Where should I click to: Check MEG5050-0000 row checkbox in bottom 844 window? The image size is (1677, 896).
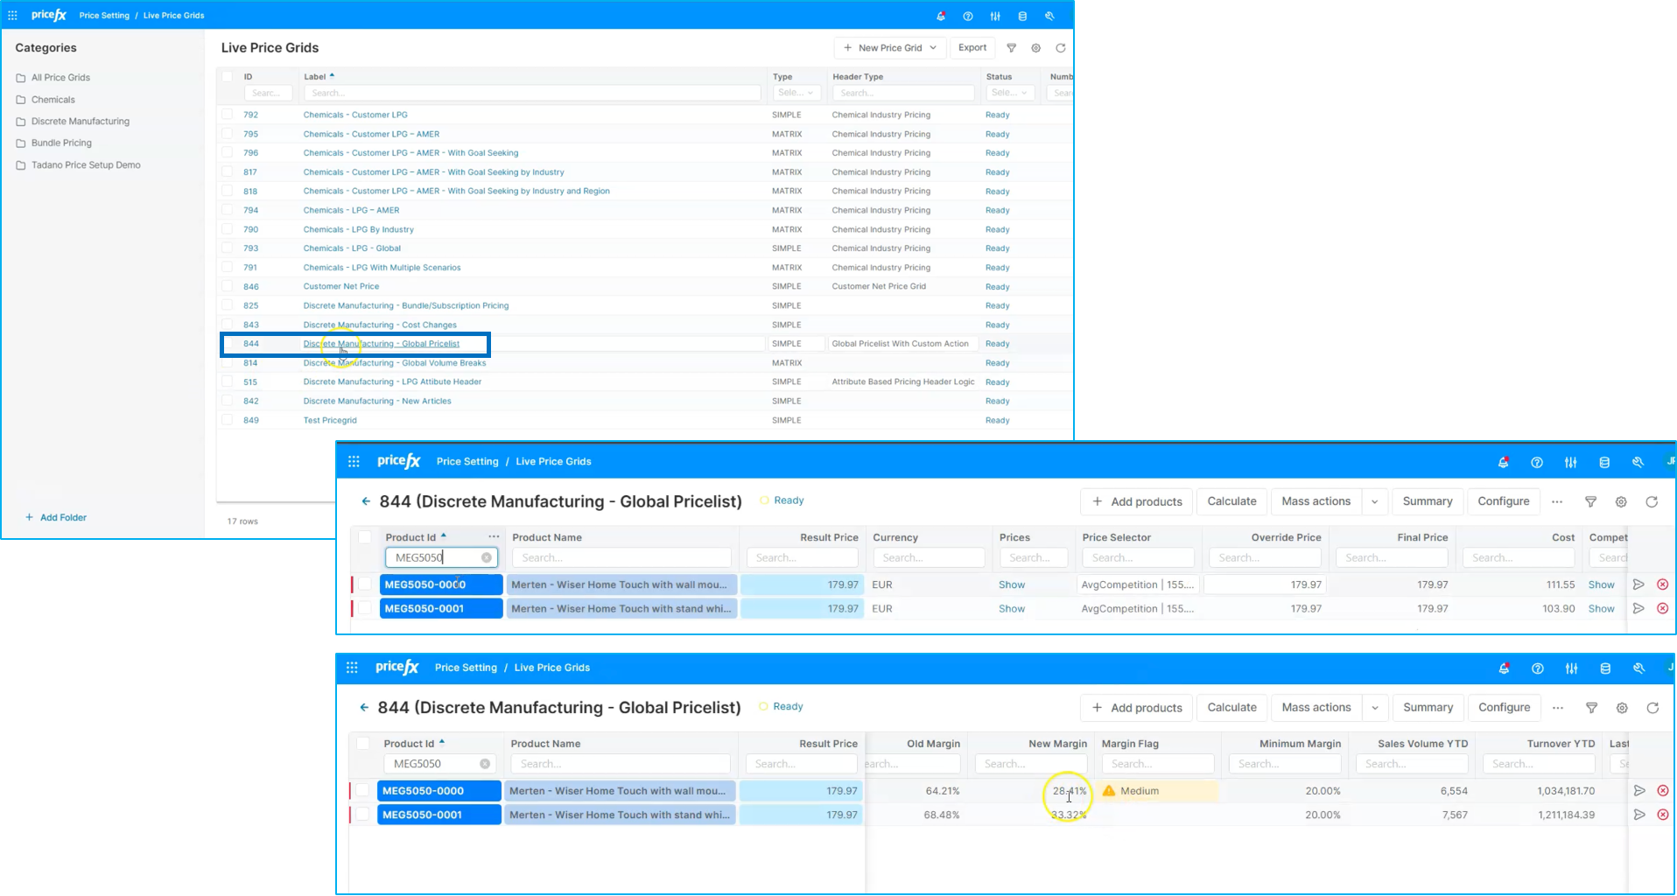pyautogui.click(x=362, y=791)
